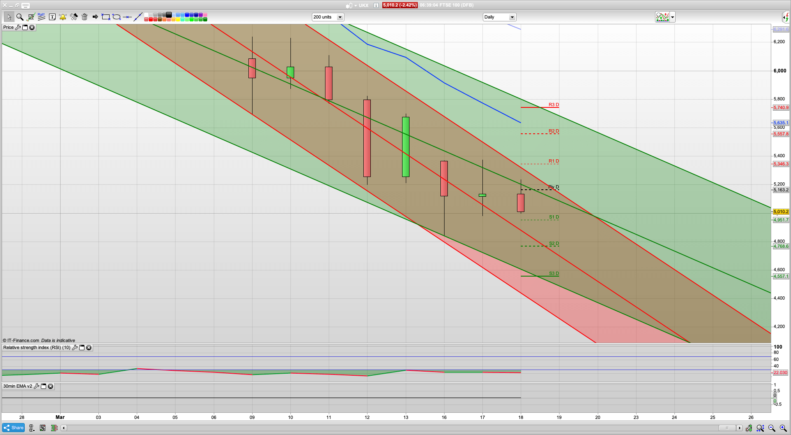Select the magnifier zoom tool in toolbar
The width and height of the screenshot is (791, 435).
(x=20, y=17)
